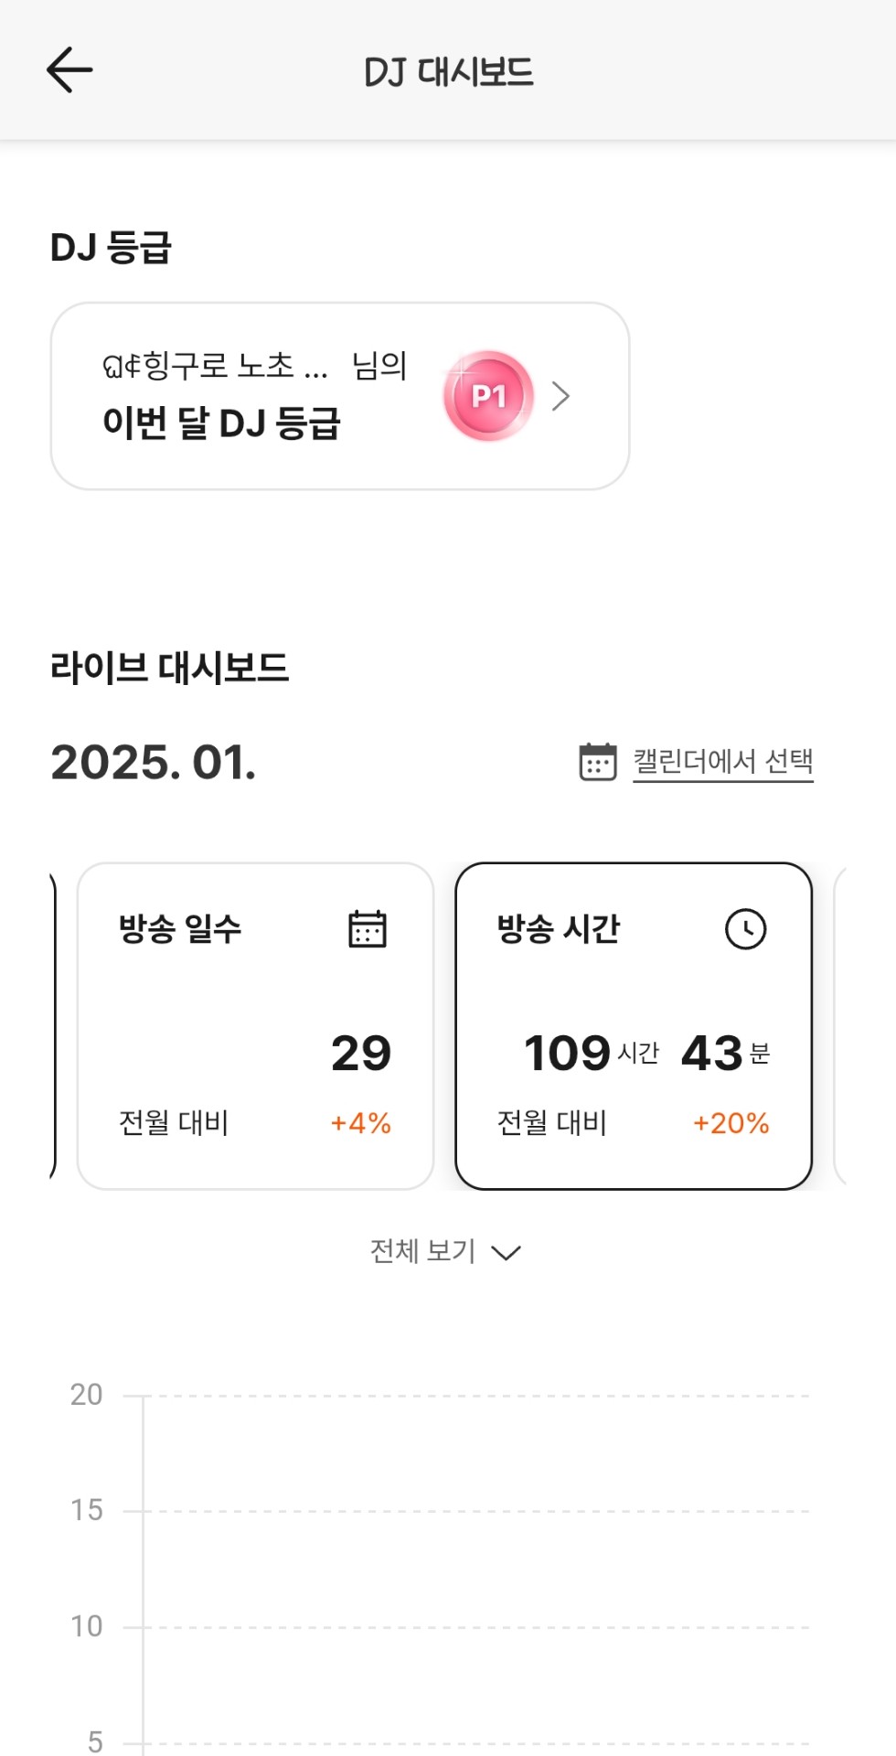Click the 전체 보기 label

[422, 1251]
